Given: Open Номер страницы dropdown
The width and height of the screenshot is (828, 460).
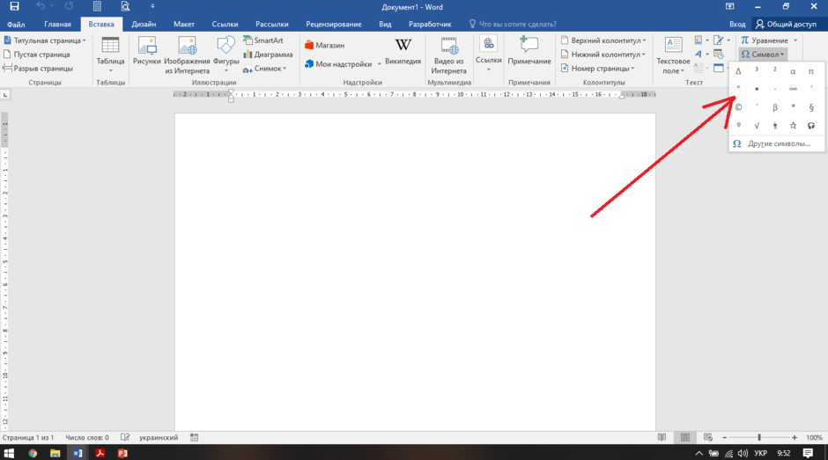Looking at the screenshot, I should click(x=597, y=69).
